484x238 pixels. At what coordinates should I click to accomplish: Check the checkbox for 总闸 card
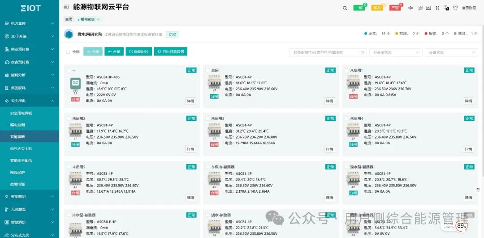[207, 70]
